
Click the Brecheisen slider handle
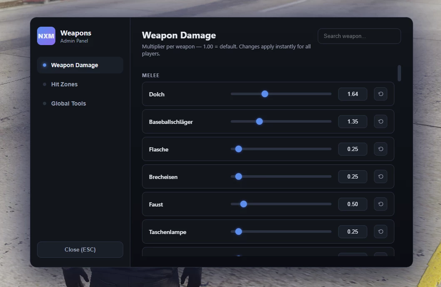point(239,176)
